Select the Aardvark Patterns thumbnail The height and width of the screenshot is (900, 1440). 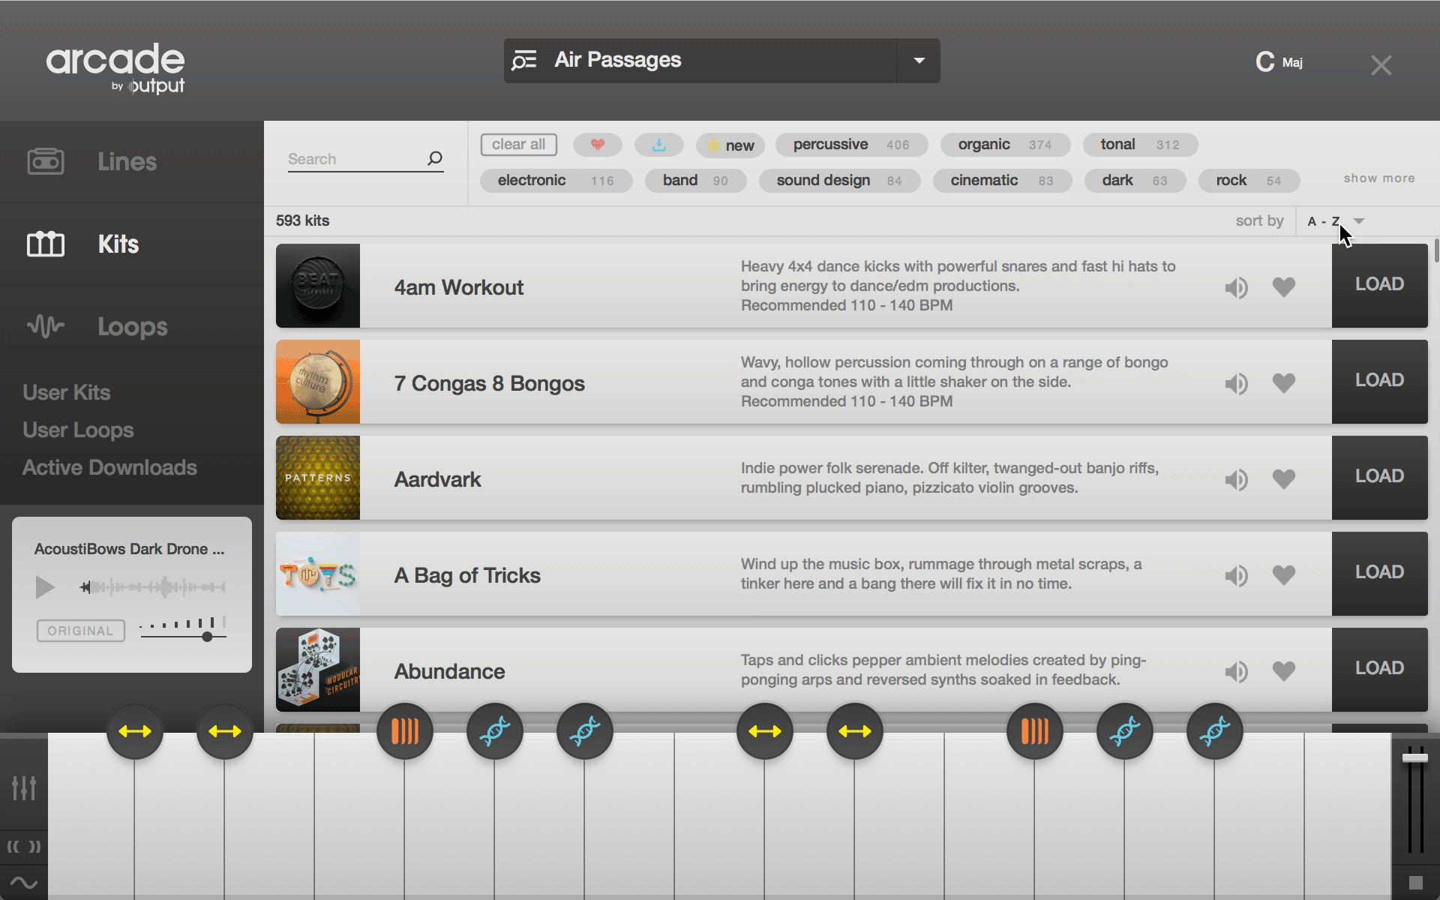tap(318, 478)
